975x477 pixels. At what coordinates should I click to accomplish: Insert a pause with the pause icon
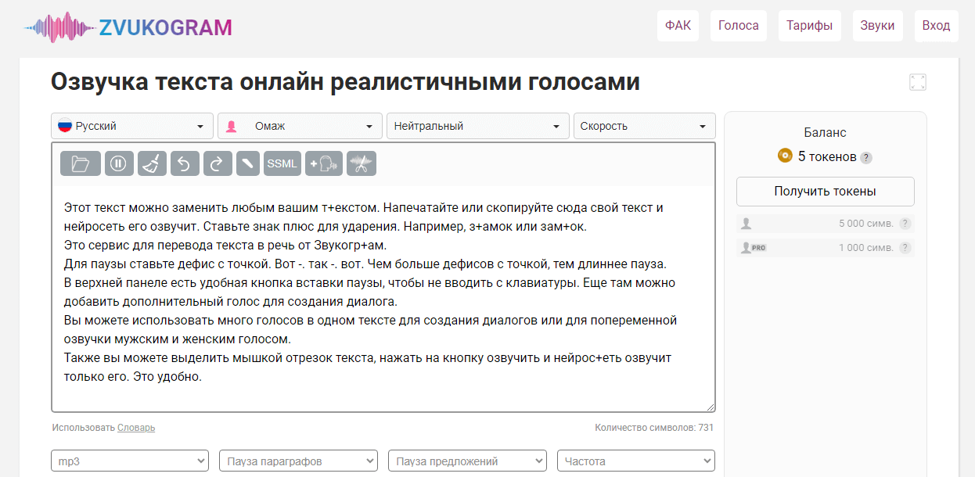pyautogui.click(x=118, y=163)
